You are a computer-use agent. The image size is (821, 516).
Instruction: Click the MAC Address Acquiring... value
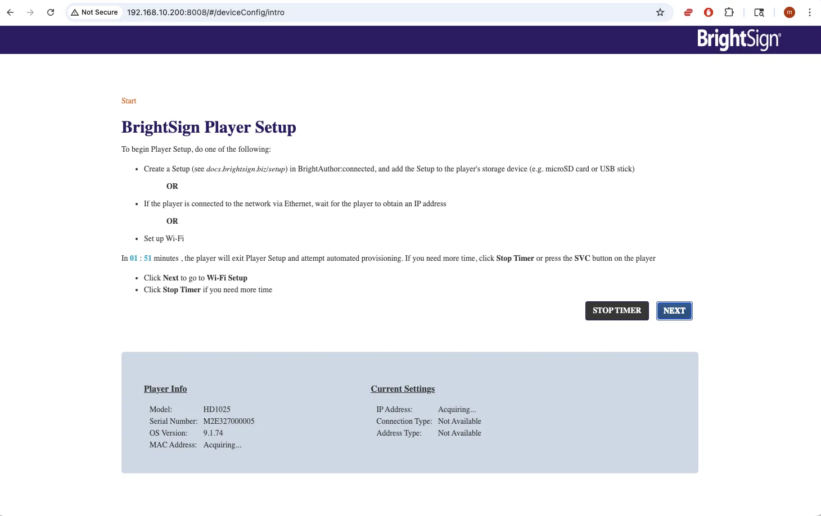tap(222, 445)
